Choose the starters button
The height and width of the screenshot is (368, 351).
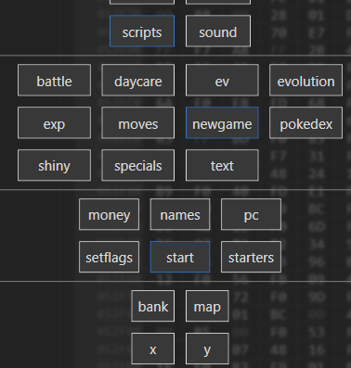(251, 257)
